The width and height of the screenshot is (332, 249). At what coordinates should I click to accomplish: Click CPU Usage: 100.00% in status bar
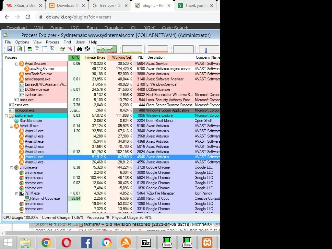21,218
